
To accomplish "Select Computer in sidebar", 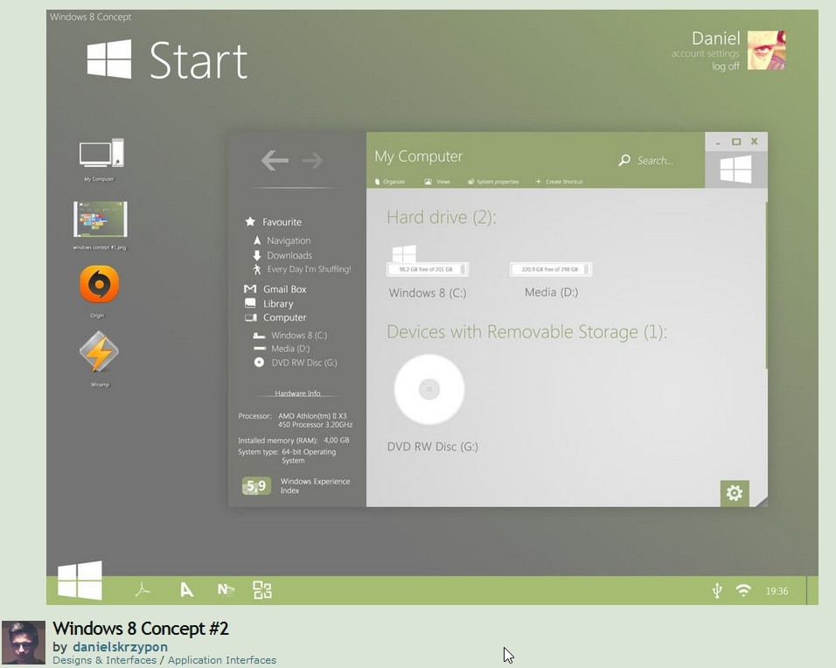I will (275, 317).
